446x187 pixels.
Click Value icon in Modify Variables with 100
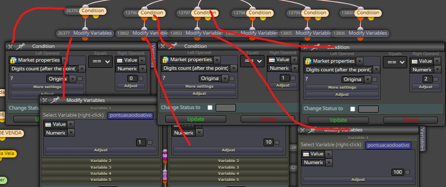(306, 154)
